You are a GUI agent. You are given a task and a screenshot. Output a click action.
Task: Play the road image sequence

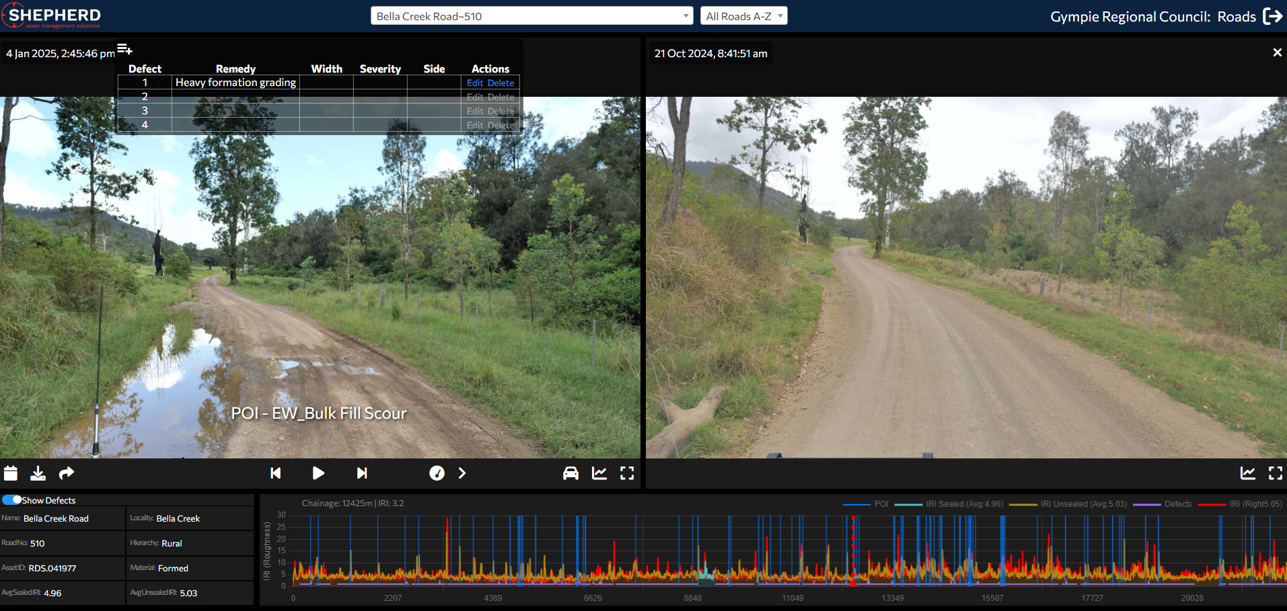point(318,473)
